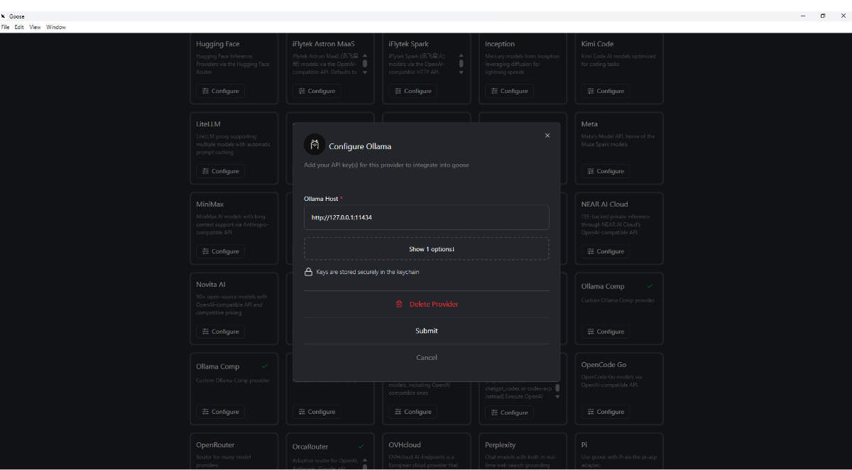Click the green checkmark on OrcaRouter card
The image size is (852, 470).
click(361, 446)
